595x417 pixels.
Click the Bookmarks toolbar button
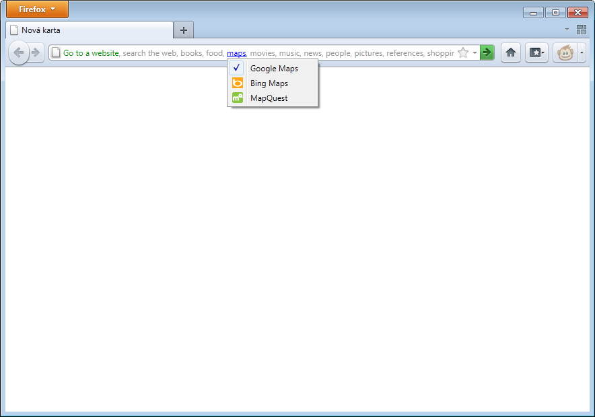coord(536,52)
